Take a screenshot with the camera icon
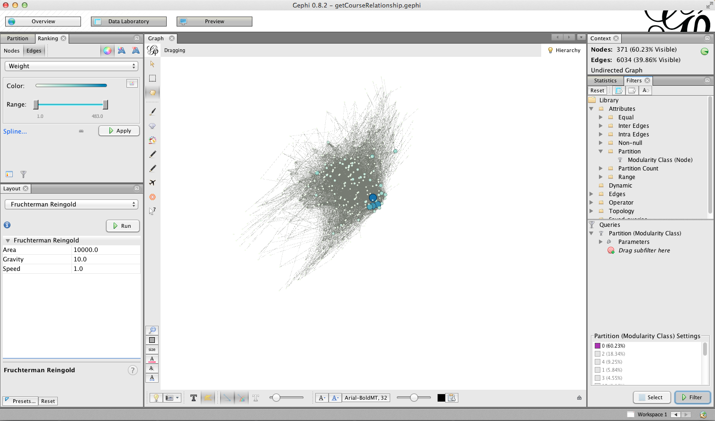This screenshot has height=421, width=715. tap(170, 398)
